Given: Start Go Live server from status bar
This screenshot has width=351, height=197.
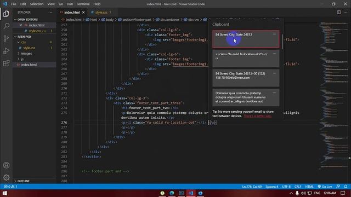Looking at the screenshot, I should pos(325,187).
